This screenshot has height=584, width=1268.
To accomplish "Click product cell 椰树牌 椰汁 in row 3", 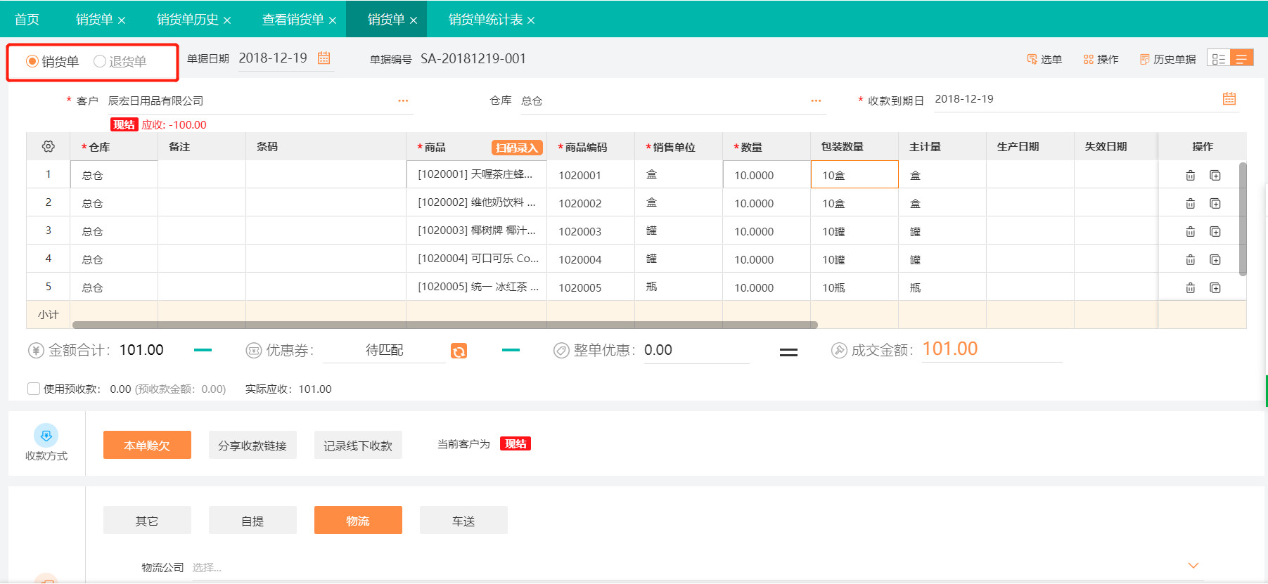I will tap(477, 231).
